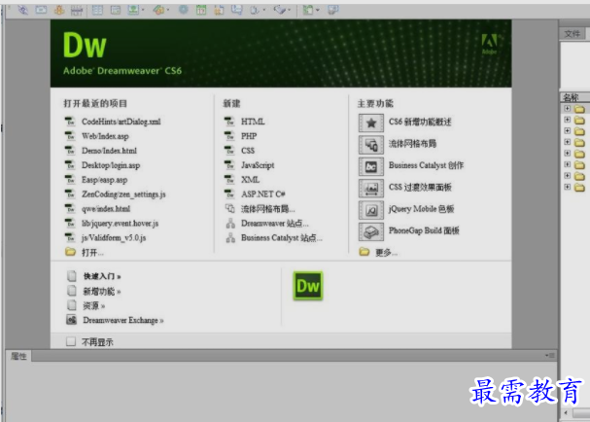Open the 资源 » link

(93, 305)
